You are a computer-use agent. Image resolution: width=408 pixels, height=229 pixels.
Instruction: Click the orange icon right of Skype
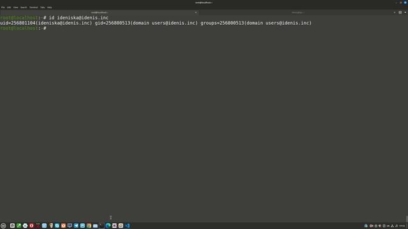(x=63, y=226)
